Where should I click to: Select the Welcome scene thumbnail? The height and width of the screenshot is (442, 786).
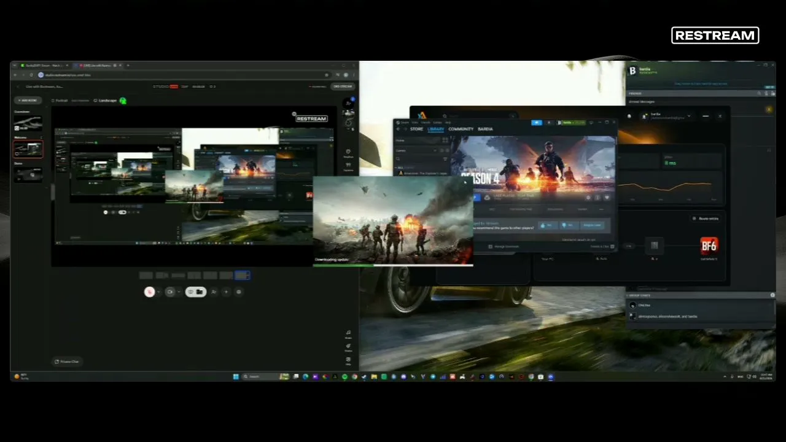(28, 149)
